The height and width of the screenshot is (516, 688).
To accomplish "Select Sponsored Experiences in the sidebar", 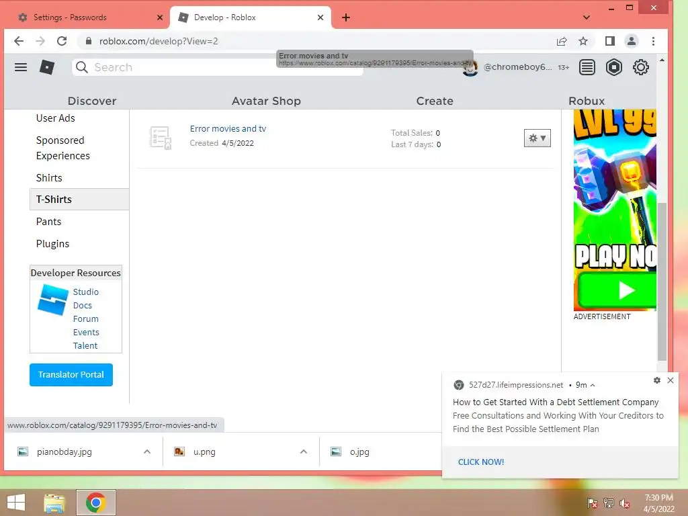I will click(62, 148).
